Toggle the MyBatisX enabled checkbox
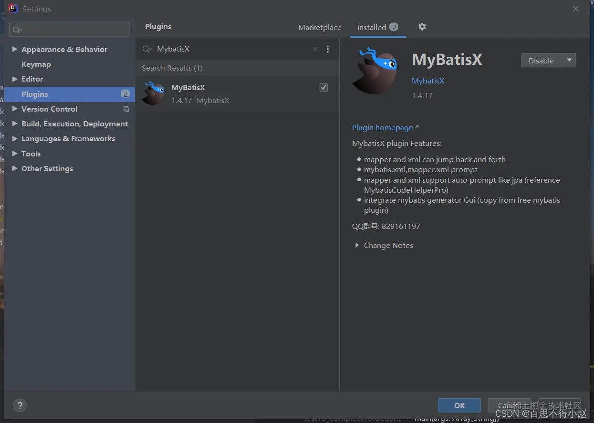594x423 pixels. (x=323, y=87)
